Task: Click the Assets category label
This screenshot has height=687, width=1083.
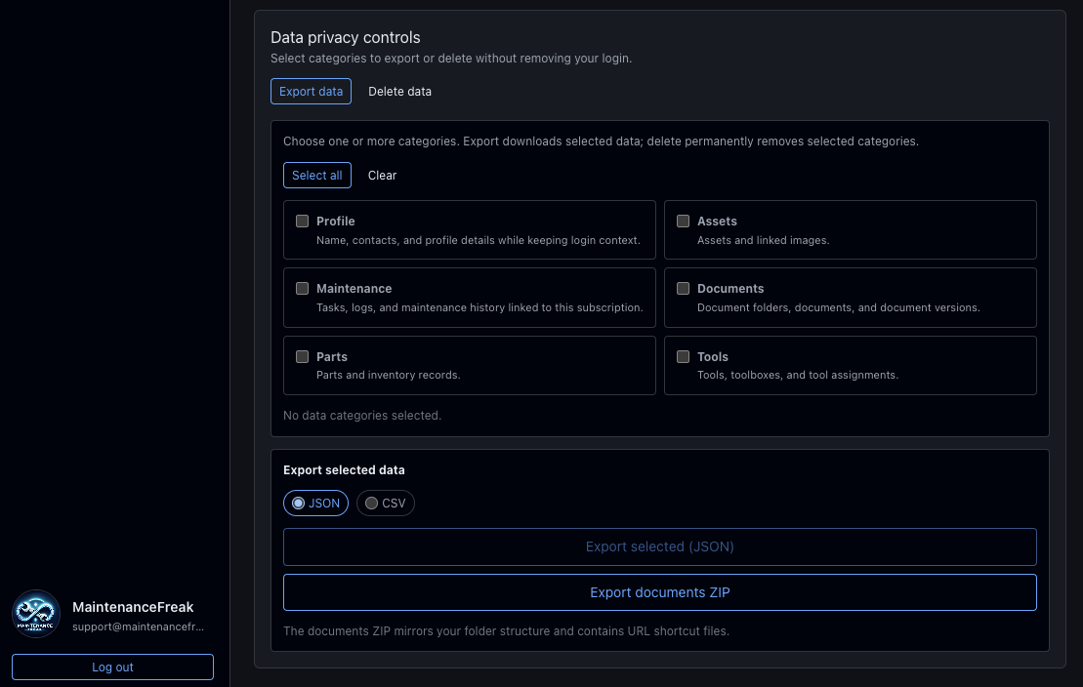Action: click(717, 222)
